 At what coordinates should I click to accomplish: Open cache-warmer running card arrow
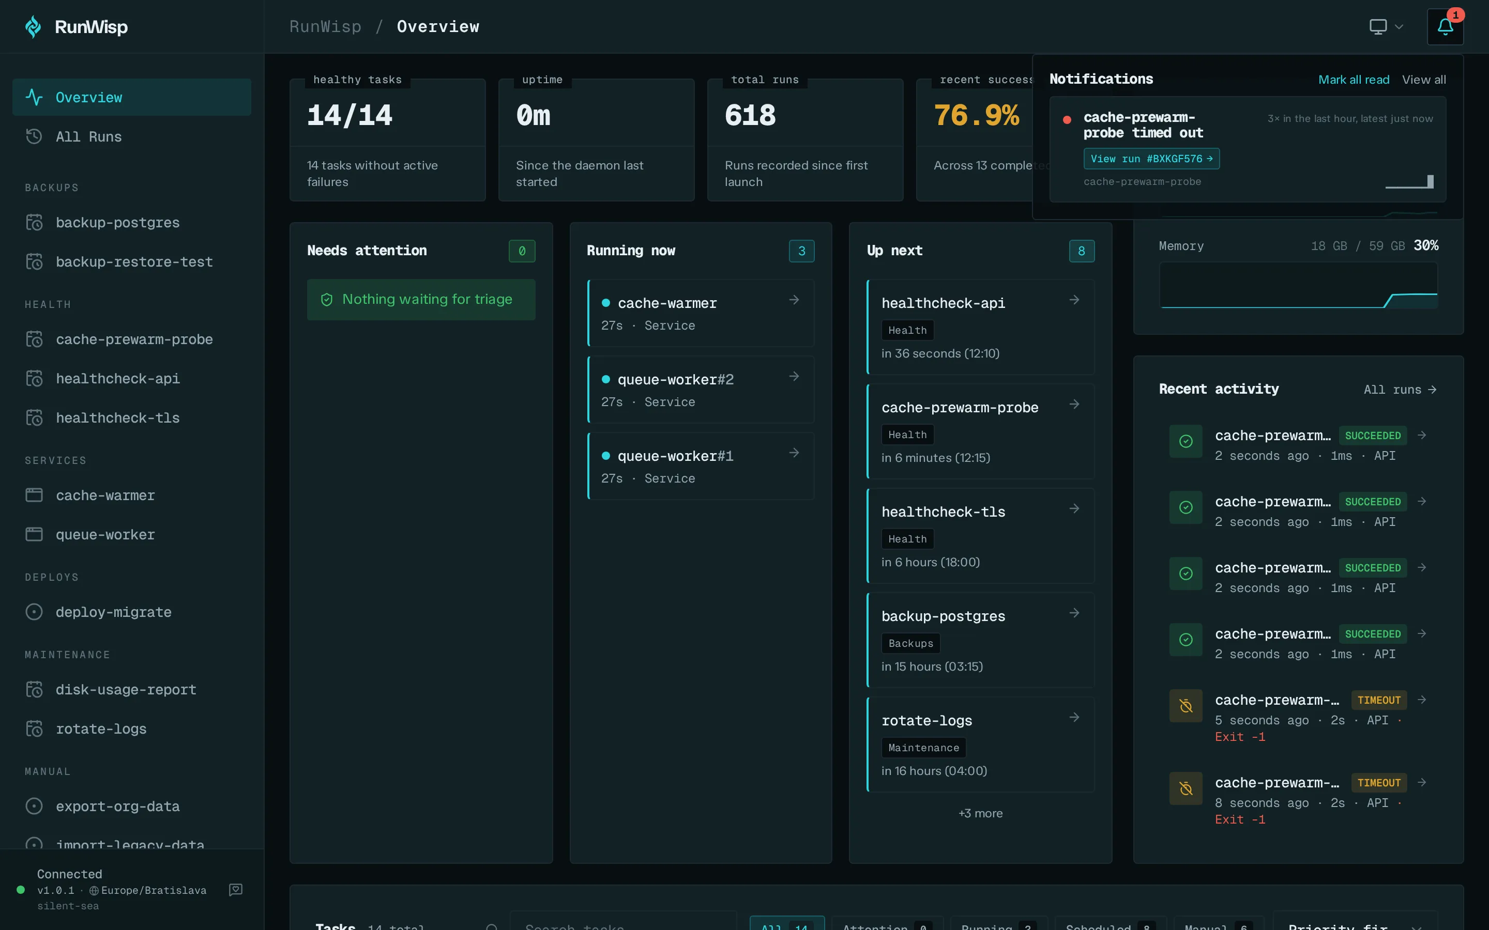[x=794, y=300]
